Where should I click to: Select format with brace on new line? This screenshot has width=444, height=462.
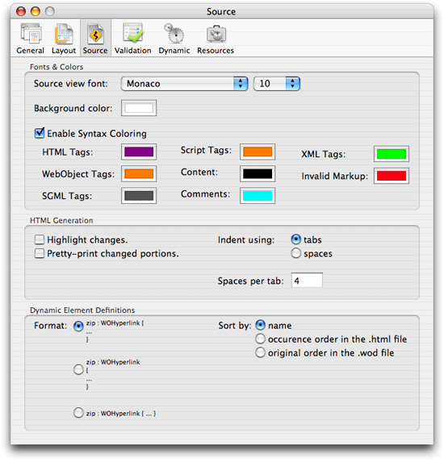tap(78, 369)
